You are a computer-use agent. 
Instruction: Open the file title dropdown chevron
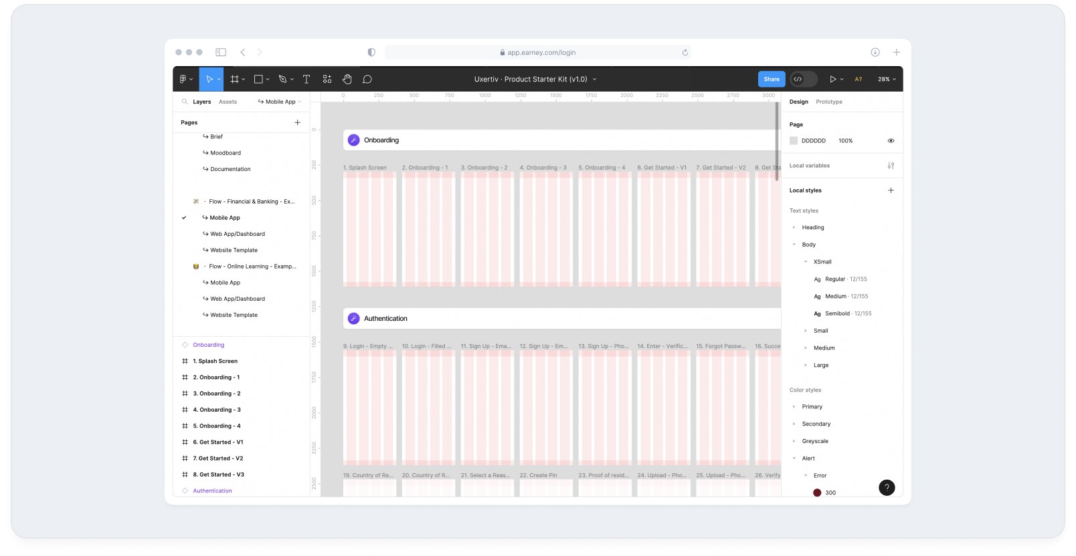pyautogui.click(x=594, y=79)
